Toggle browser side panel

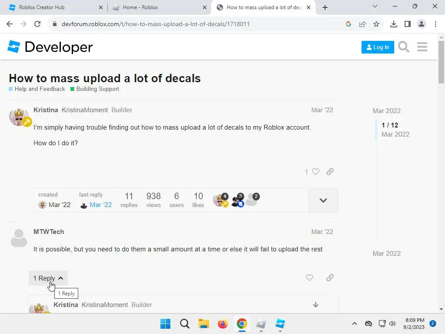click(x=408, y=24)
